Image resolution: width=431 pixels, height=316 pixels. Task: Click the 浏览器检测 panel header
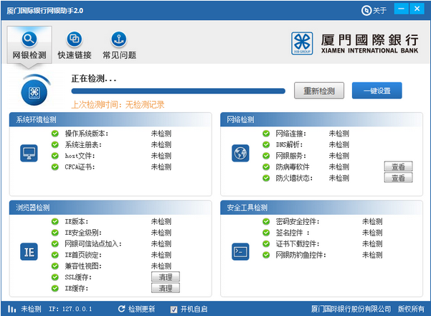tap(110, 208)
